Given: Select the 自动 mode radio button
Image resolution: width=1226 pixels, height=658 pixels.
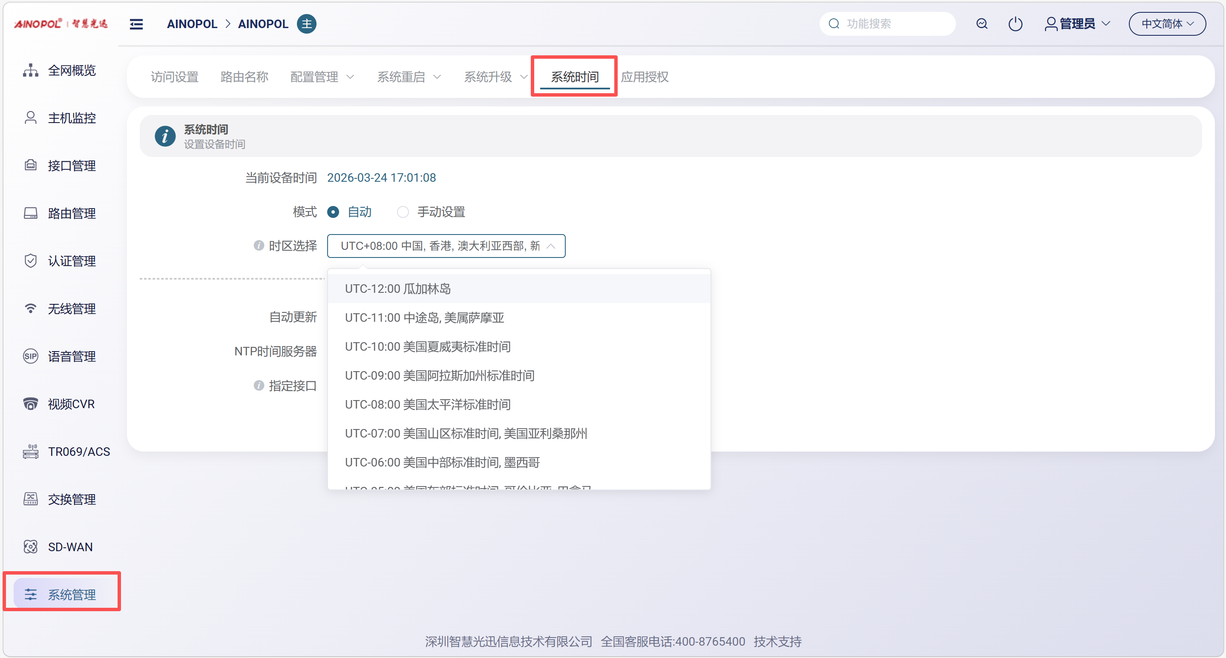Looking at the screenshot, I should click(333, 212).
